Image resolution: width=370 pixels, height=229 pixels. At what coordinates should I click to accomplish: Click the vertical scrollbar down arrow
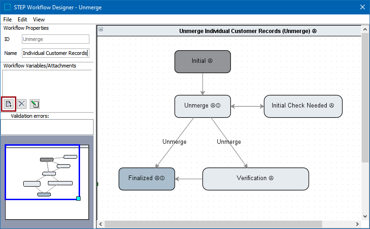point(365,216)
